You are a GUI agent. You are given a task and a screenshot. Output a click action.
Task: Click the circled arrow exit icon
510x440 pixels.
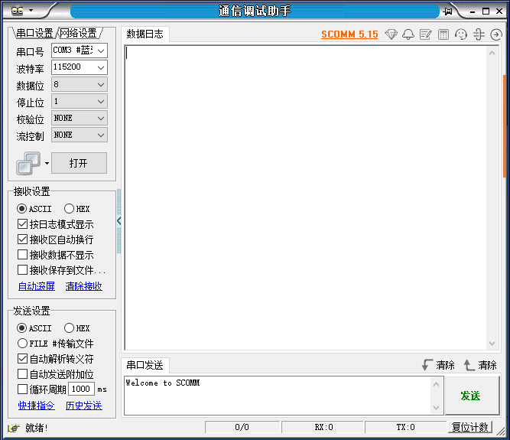[x=496, y=34]
